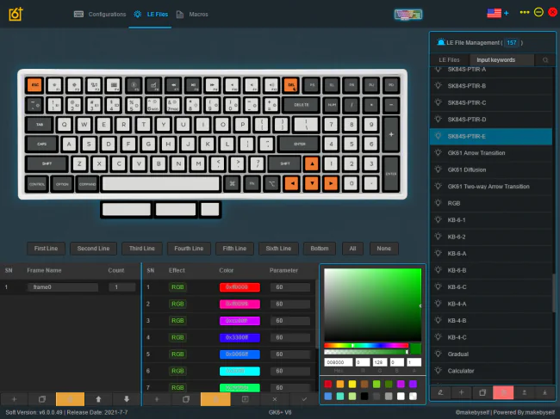Pick the red preset color swatch
This screenshot has height=419, width=560.
(328, 384)
